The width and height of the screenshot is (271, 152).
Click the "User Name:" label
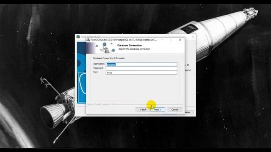(x=99, y=64)
